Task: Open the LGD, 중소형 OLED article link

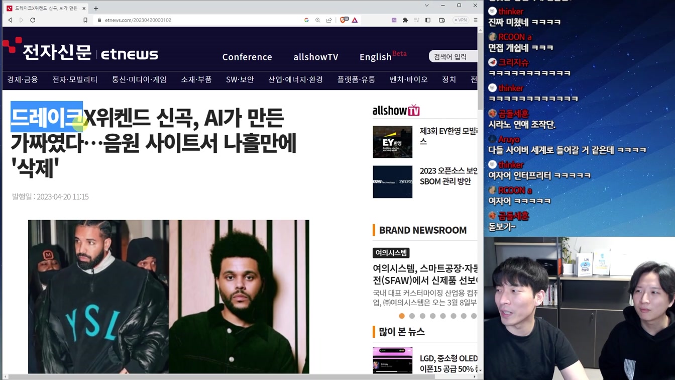Action: (x=448, y=363)
